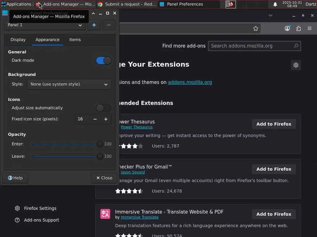317x237 pixels.
Task: Click the bookmark star icon
Action: point(256,28)
